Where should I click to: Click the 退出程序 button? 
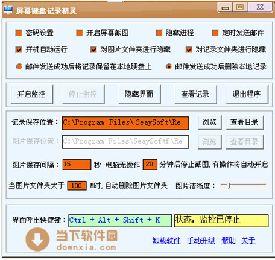[x=247, y=94]
